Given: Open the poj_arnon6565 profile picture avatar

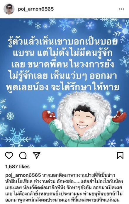Looking at the screenshot, I should pyautogui.click(x=9, y=9).
